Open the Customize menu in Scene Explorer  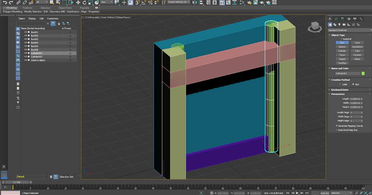pos(53,19)
